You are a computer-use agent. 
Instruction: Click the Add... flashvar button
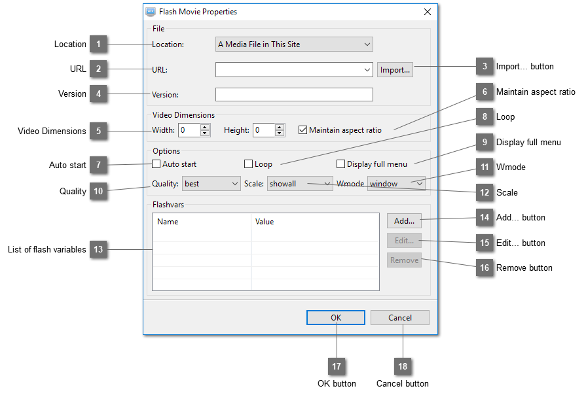404,221
